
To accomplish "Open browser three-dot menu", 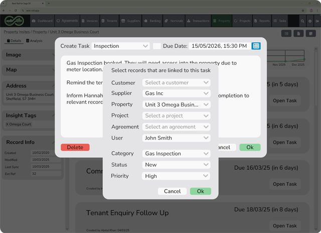I will pos(317,11).
